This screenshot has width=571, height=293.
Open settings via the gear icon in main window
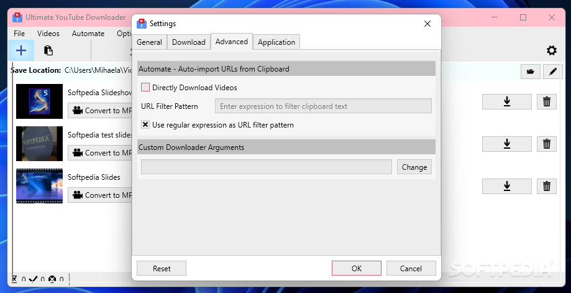coord(551,50)
